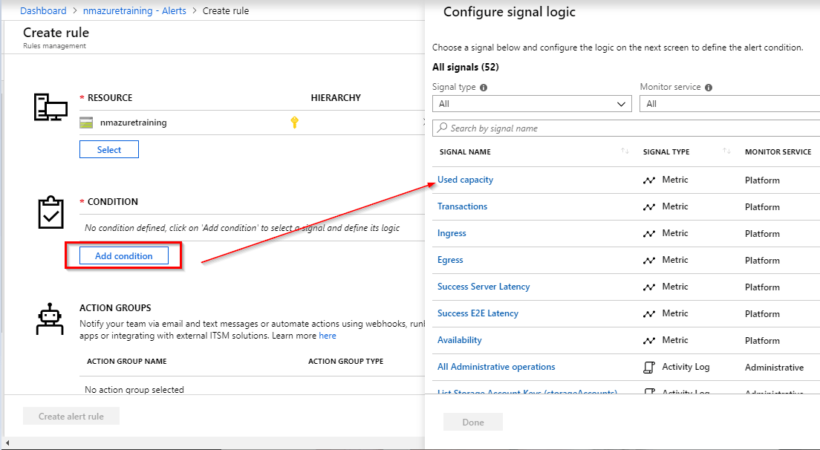Click the Activity Log icon for All Administrative operations
The image size is (820, 450).
pos(649,367)
